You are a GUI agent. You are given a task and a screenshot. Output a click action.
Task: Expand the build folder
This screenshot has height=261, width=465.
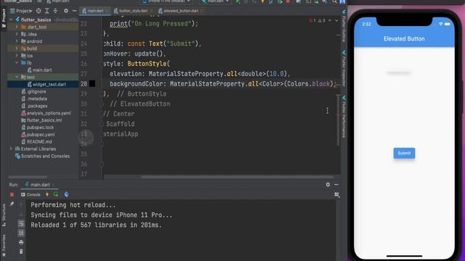pyautogui.click(x=17, y=49)
